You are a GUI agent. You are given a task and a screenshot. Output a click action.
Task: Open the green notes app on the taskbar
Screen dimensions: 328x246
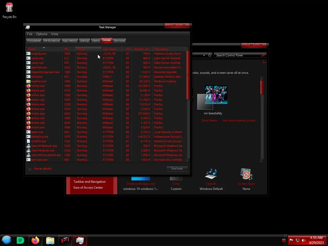coord(20,240)
